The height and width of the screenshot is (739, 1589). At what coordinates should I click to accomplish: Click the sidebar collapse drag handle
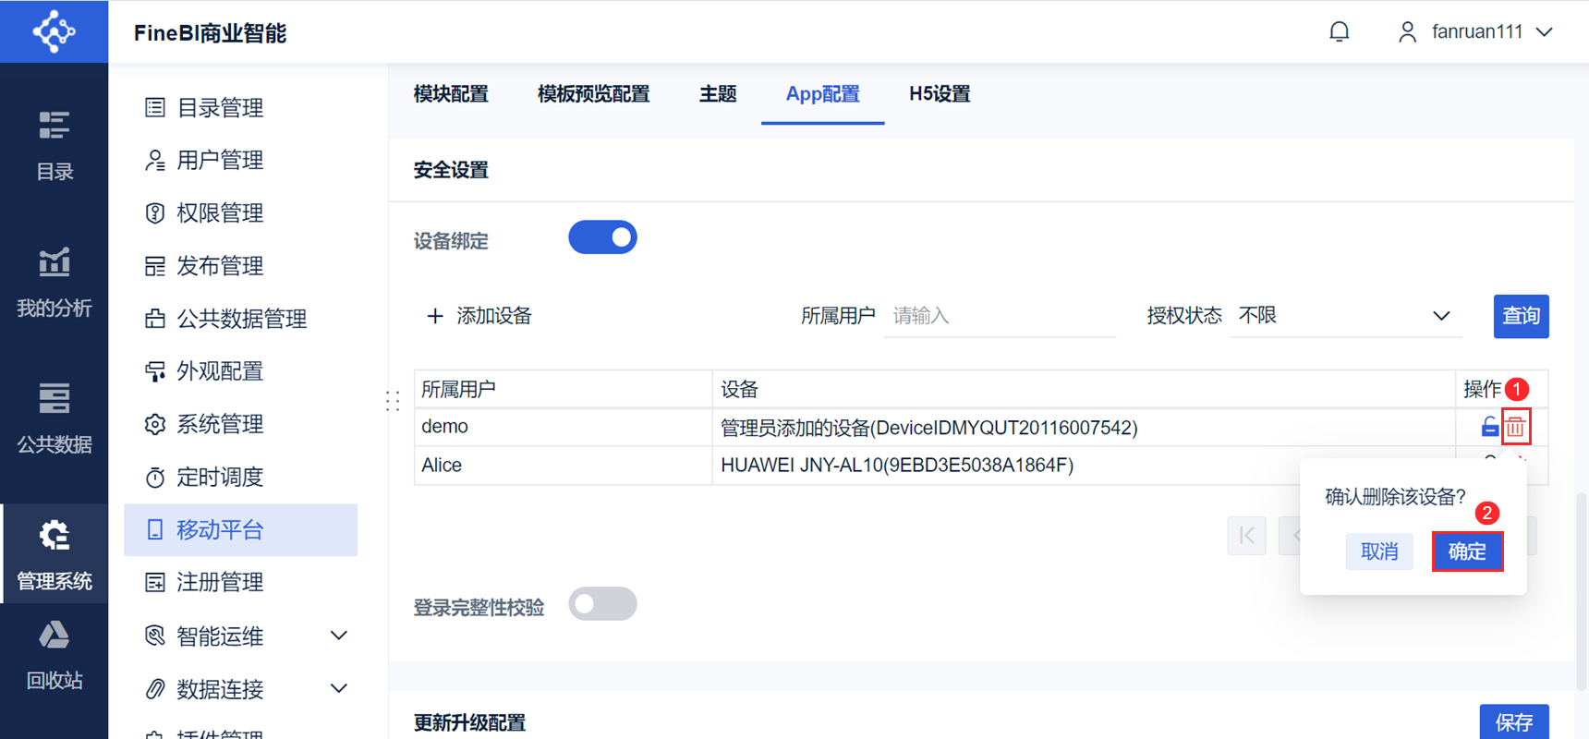(393, 401)
